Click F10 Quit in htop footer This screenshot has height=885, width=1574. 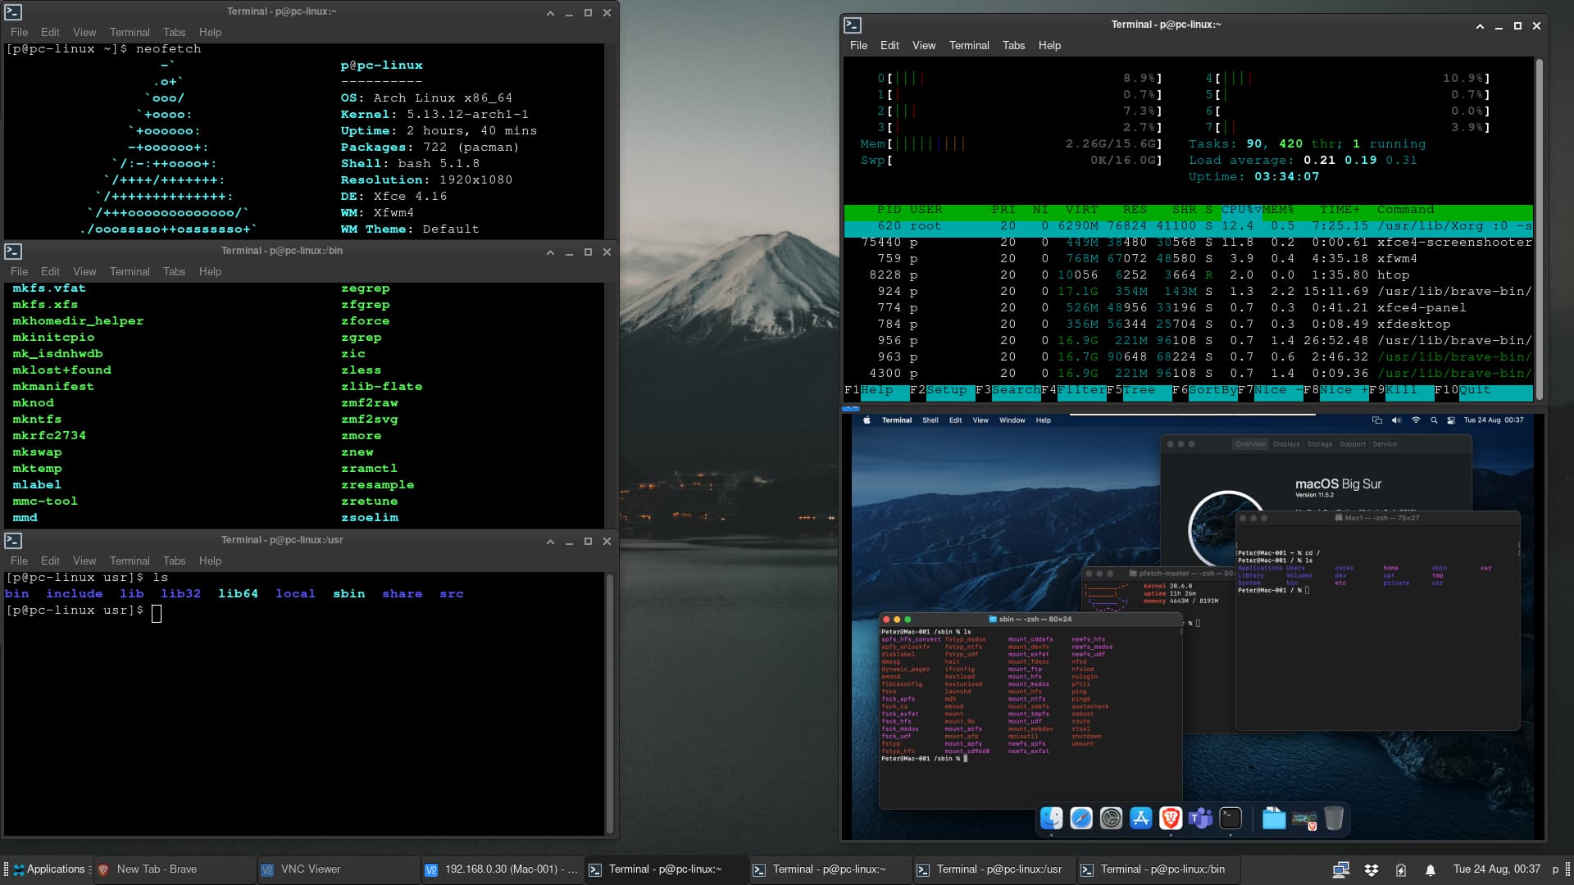tap(1484, 390)
